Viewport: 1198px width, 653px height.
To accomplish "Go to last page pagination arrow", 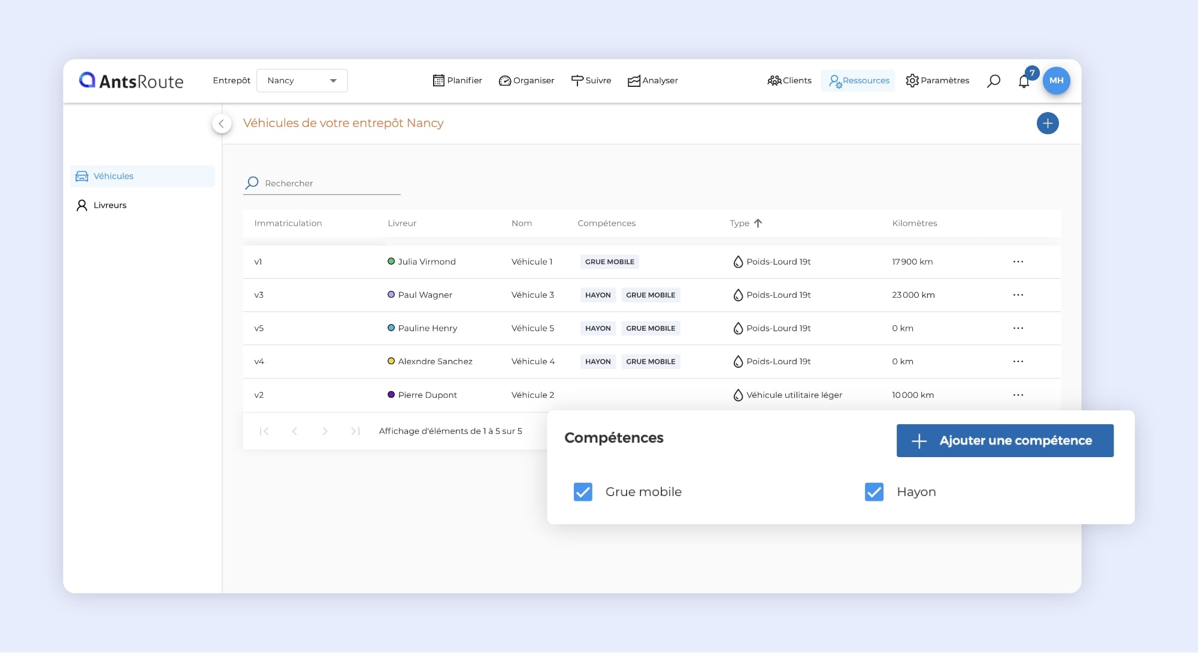I will click(355, 431).
